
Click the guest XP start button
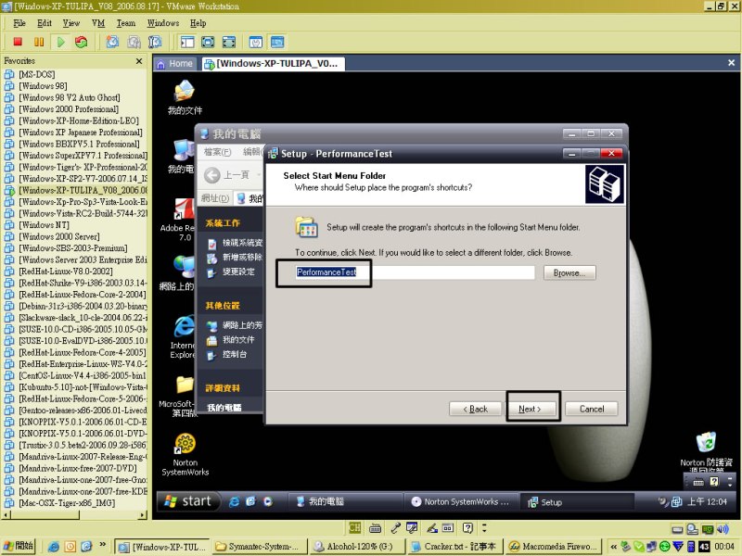tap(188, 501)
